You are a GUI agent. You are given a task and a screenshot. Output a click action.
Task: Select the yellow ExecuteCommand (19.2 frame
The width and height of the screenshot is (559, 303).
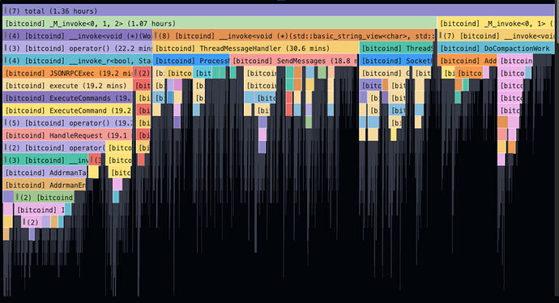tap(68, 110)
